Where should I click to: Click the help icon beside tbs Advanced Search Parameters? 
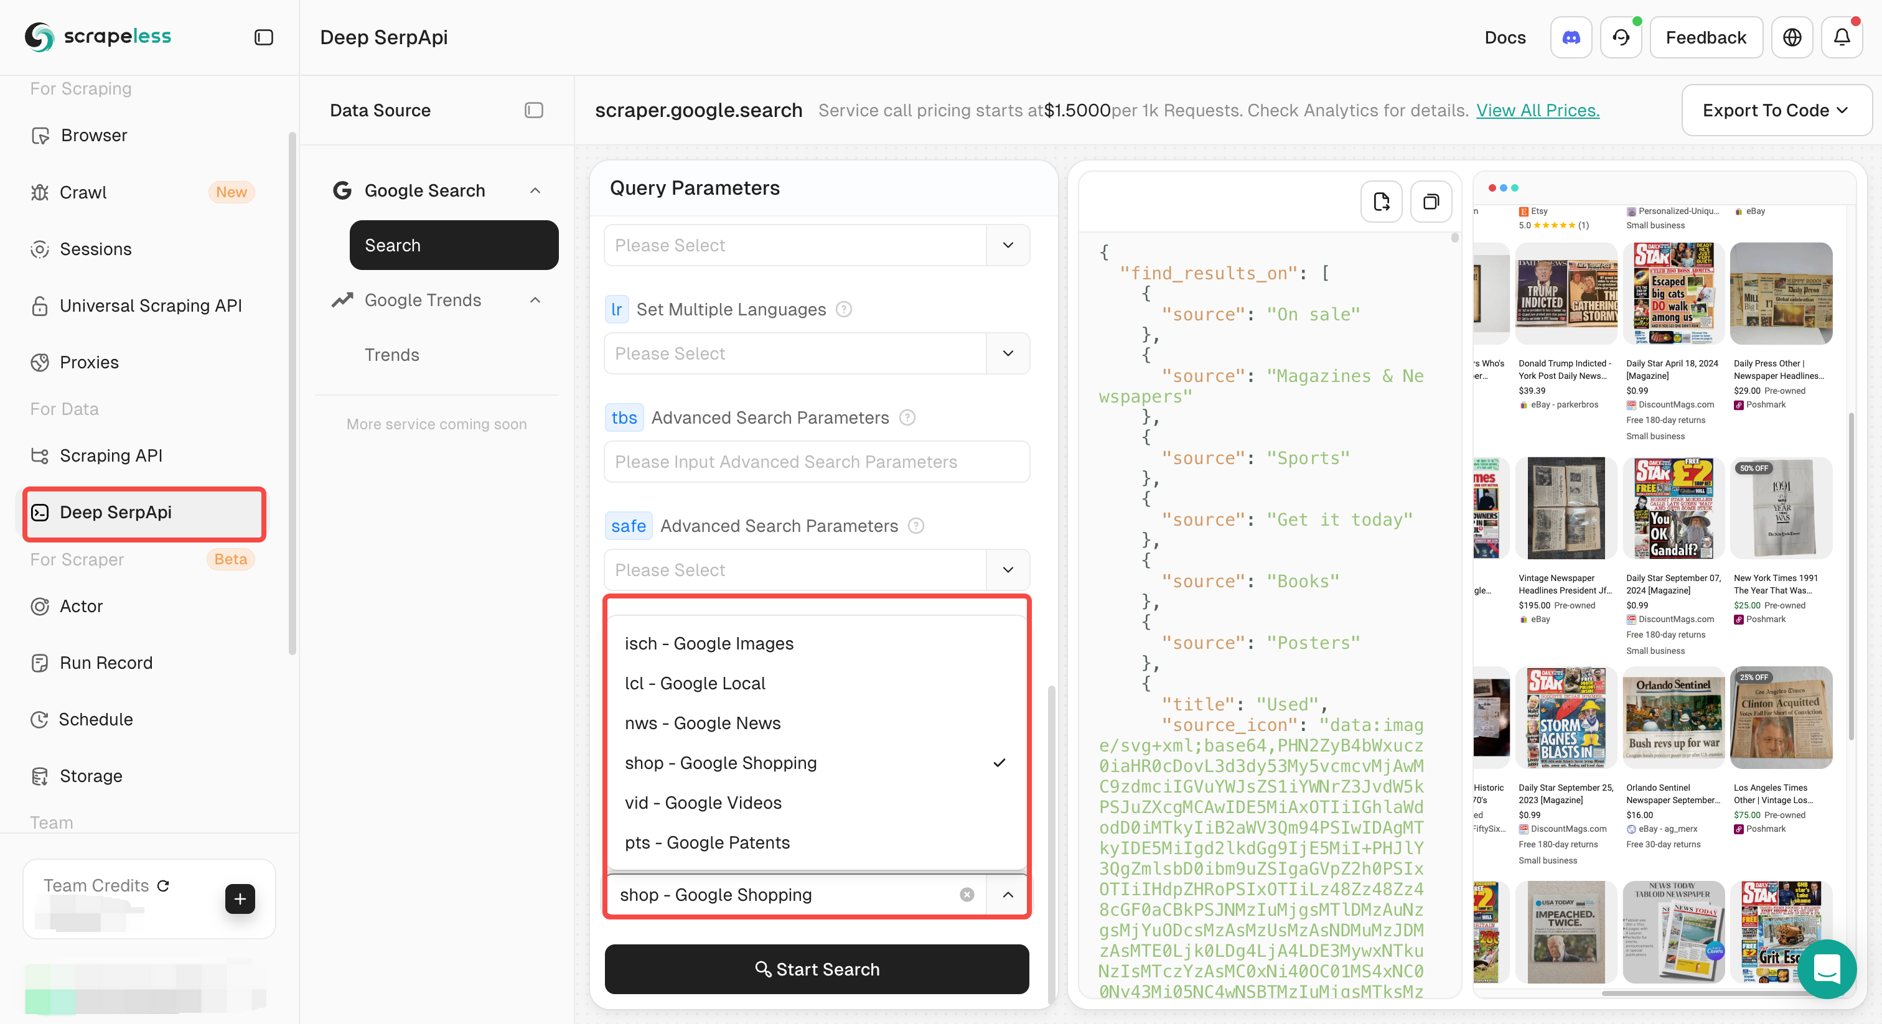point(907,418)
